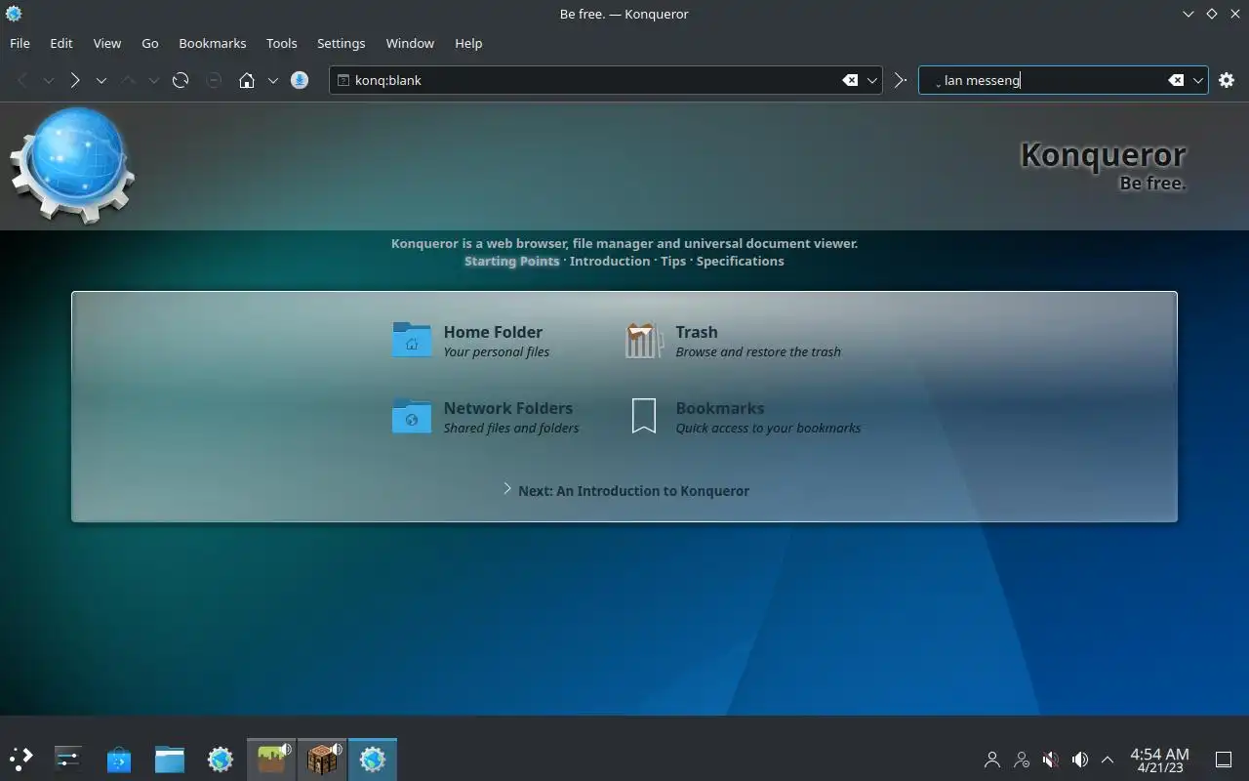1249x781 pixels.
Task: Go to the Home page
Action: [247, 80]
